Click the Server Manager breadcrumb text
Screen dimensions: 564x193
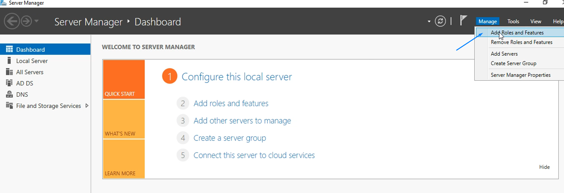(x=88, y=22)
